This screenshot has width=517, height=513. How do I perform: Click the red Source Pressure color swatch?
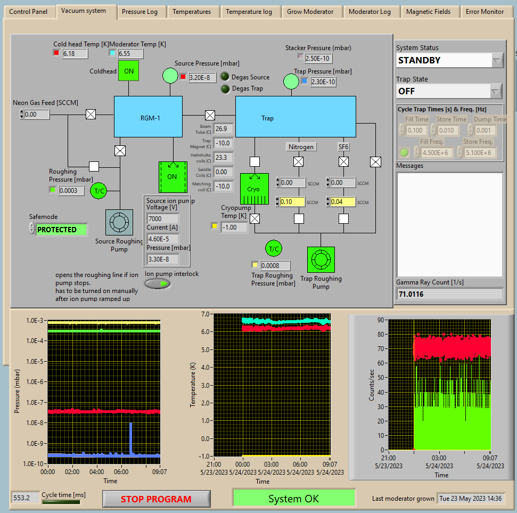tap(183, 77)
